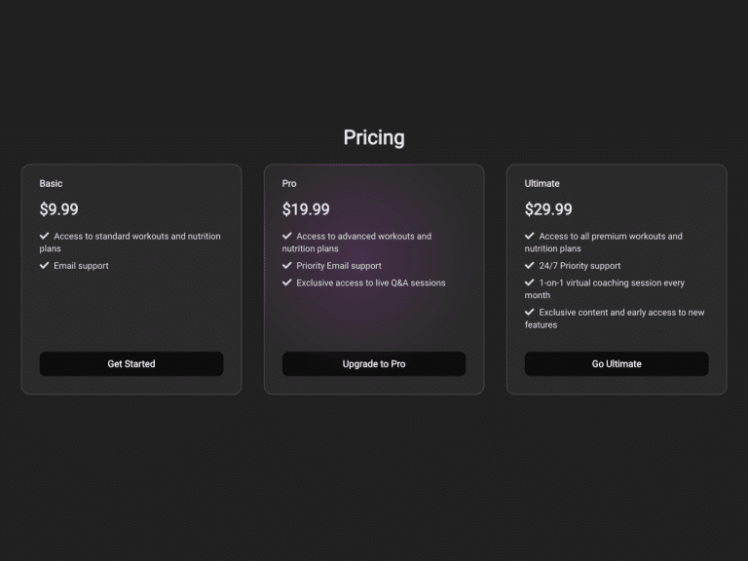Select the Ultimate plan title
The width and height of the screenshot is (748, 561).
(542, 183)
